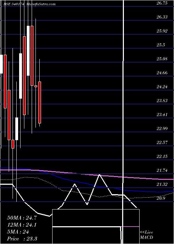Click the 24.24 price axis label

pyautogui.click(x=162, y=87)
